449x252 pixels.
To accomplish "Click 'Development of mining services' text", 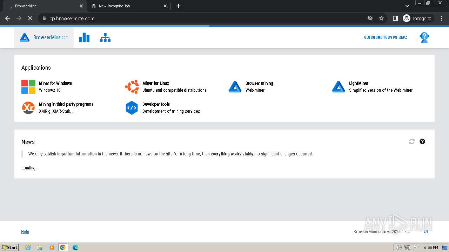I will [x=171, y=111].
